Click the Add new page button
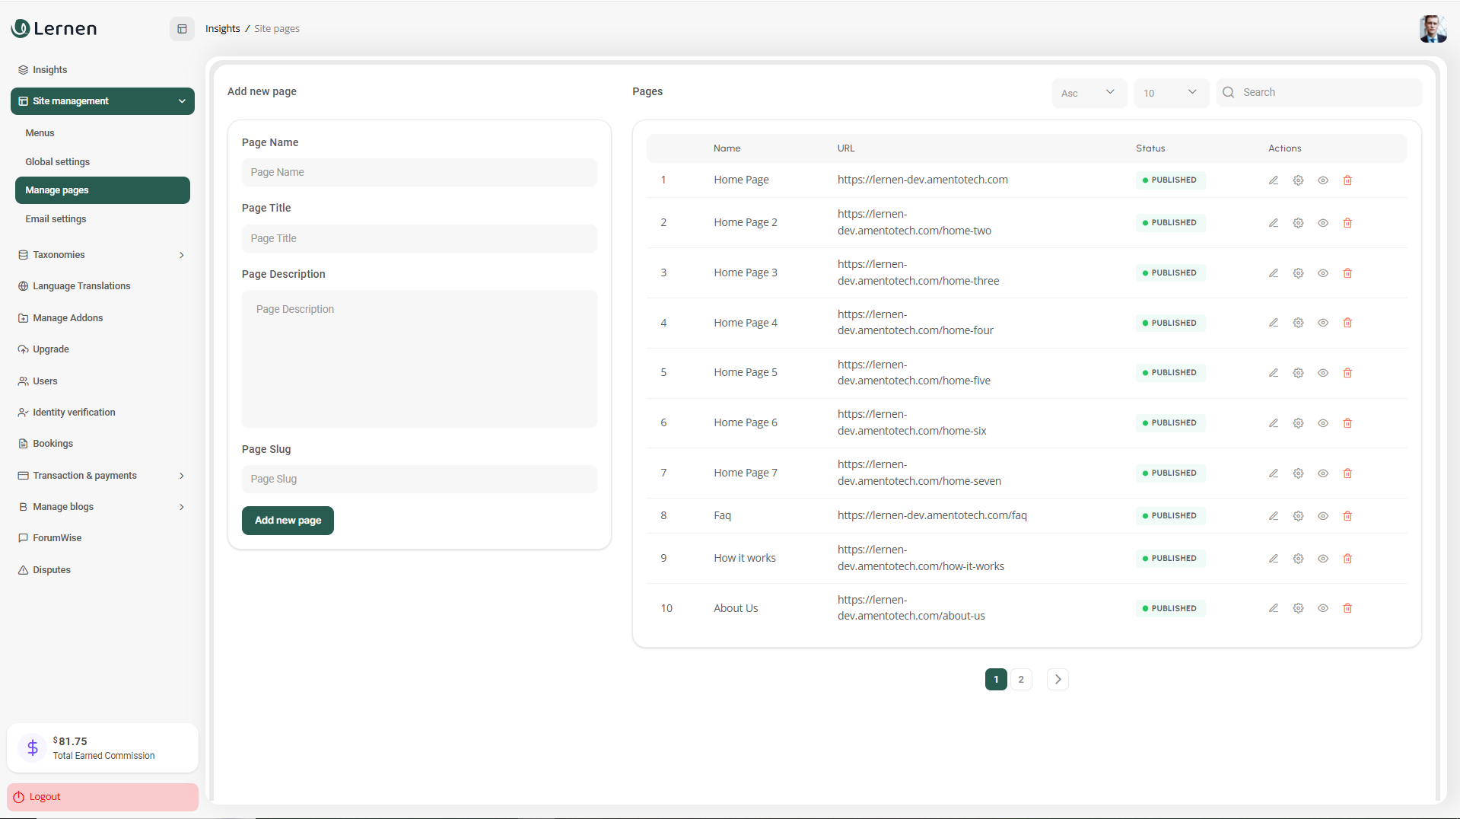 tap(288, 521)
